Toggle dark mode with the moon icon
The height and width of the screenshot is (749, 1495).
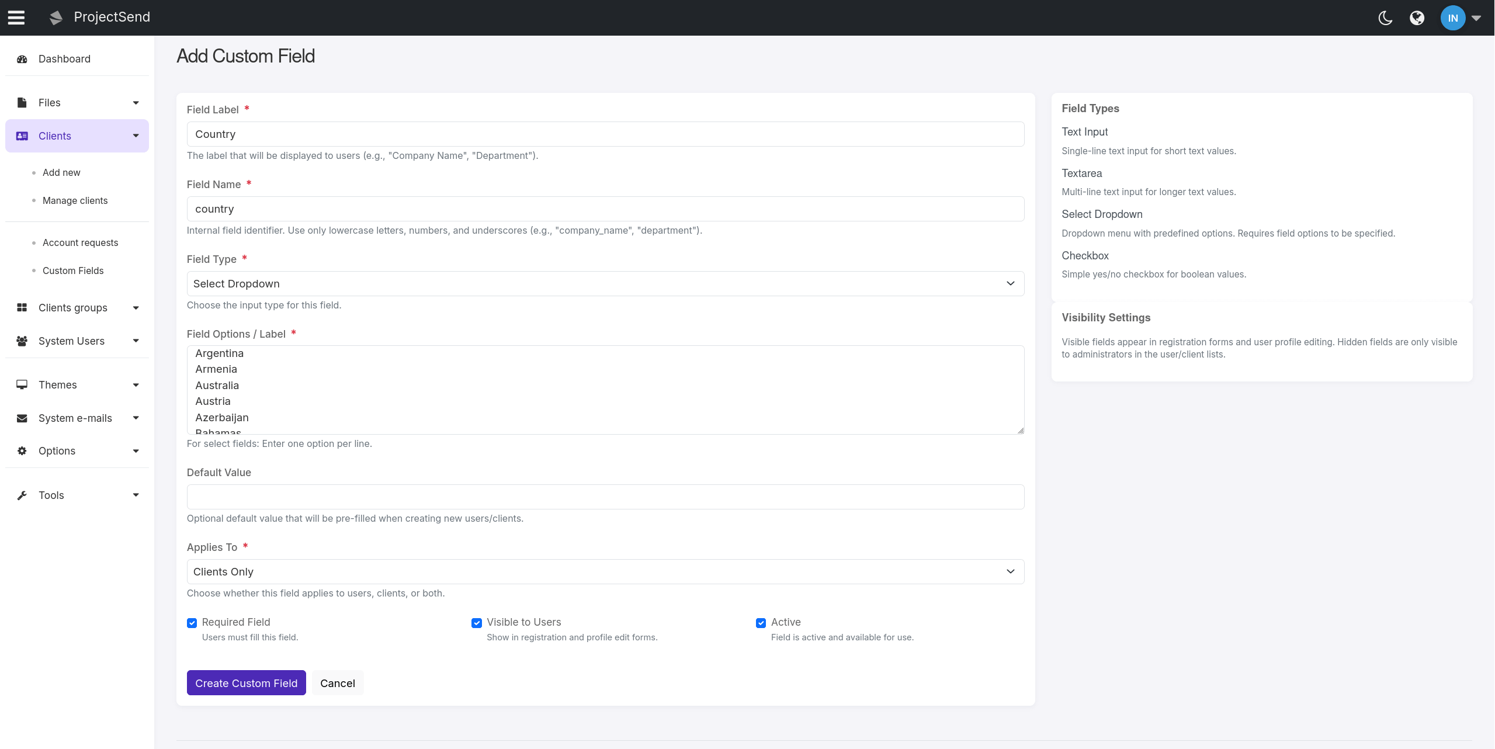(1384, 18)
